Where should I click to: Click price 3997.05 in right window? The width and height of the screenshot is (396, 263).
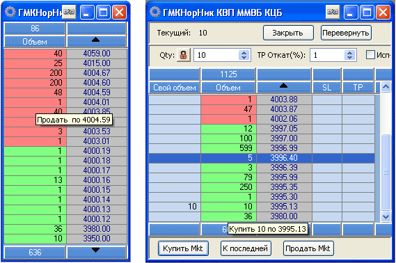(x=284, y=129)
